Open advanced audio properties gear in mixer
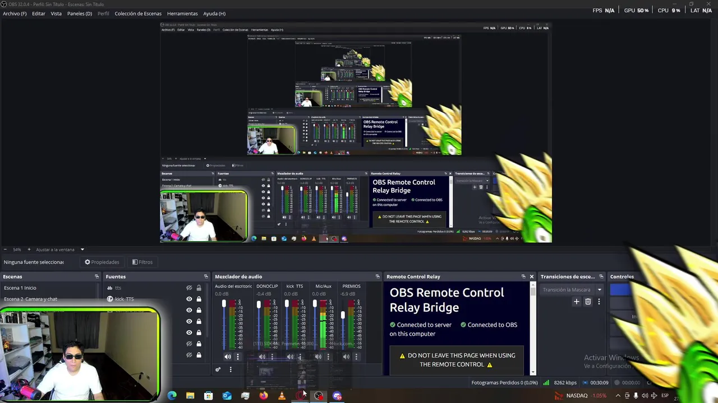 (218, 369)
